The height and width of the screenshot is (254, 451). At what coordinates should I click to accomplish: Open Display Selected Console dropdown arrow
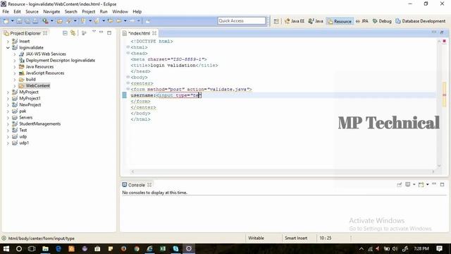414,184
